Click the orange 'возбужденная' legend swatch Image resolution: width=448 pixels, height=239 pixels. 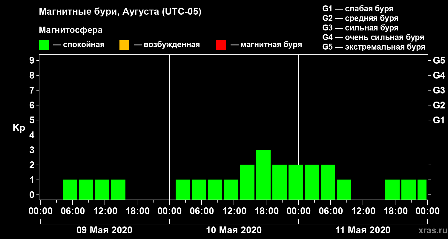point(124,45)
